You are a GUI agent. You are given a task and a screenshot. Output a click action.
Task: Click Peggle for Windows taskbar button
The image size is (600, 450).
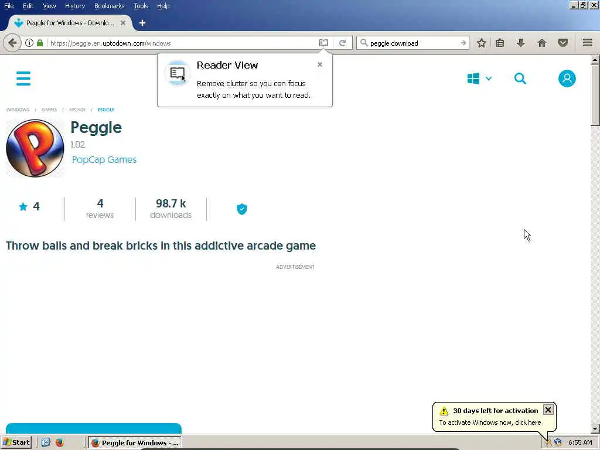point(135,443)
